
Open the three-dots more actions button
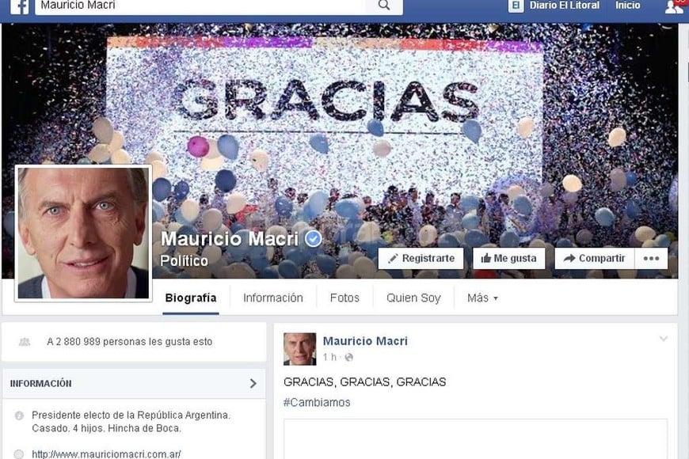[x=651, y=258]
